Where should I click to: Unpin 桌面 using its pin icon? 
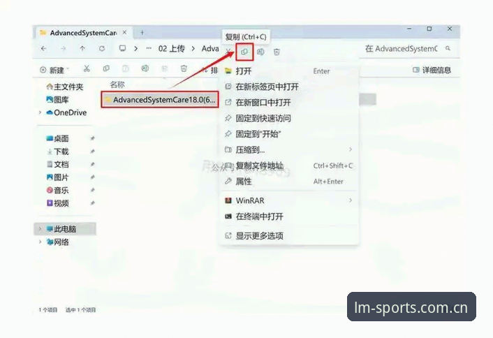click(x=92, y=138)
